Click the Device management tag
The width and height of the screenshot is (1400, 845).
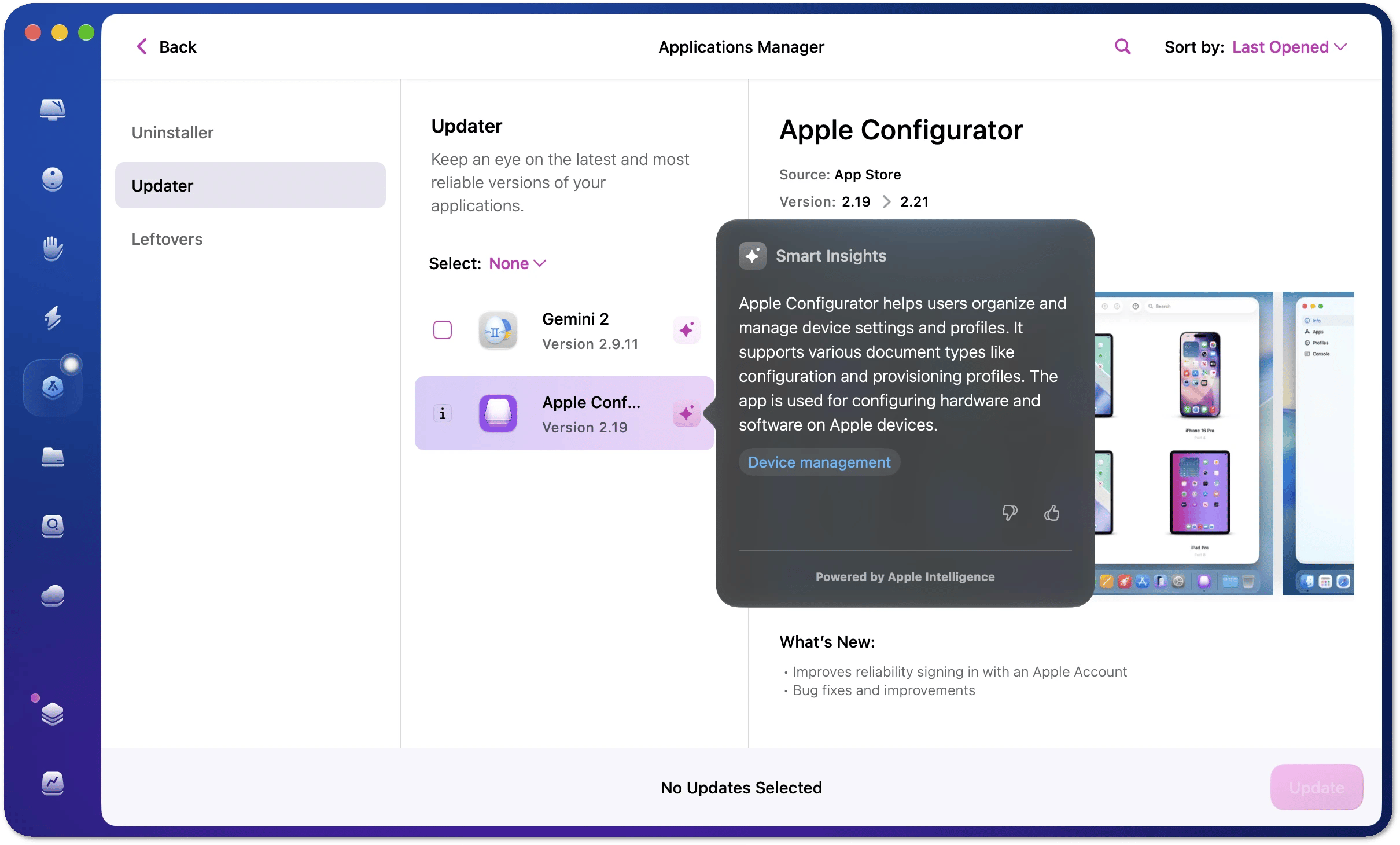(x=819, y=462)
